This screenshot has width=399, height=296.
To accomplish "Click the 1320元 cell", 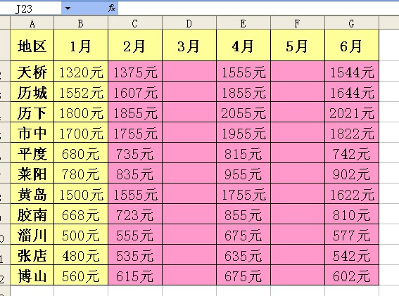I will (81, 72).
